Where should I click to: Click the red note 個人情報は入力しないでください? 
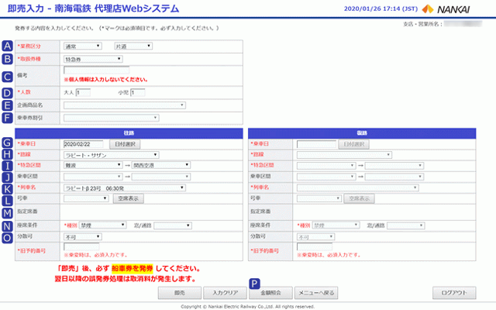pos(106,79)
